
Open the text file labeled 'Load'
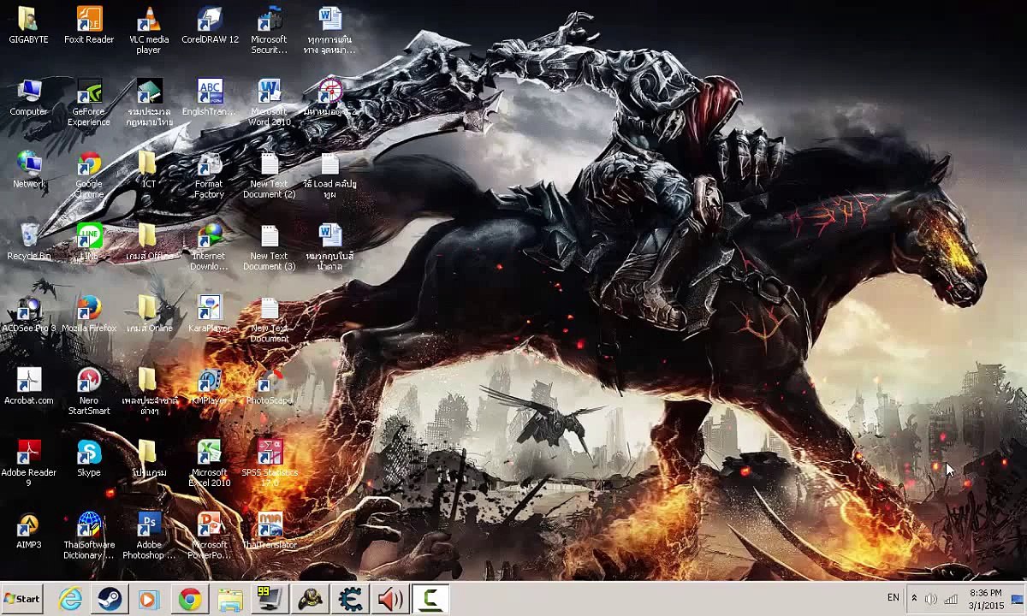pyautogui.click(x=329, y=175)
